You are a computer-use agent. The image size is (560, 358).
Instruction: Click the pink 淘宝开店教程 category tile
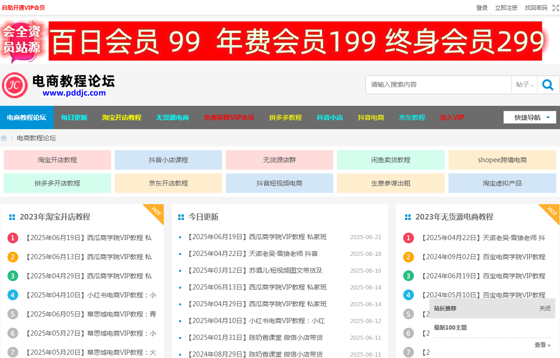(57, 160)
